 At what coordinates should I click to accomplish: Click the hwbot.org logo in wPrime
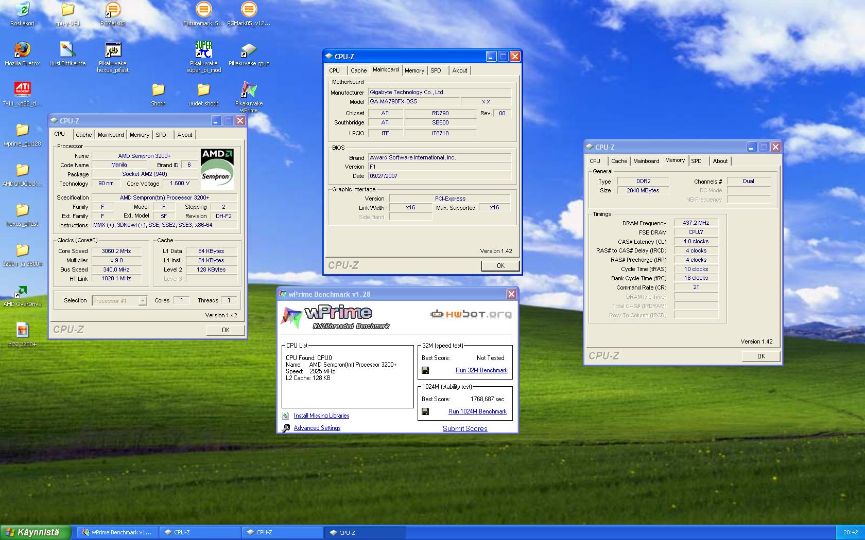pyautogui.click(x=471, y=314)
